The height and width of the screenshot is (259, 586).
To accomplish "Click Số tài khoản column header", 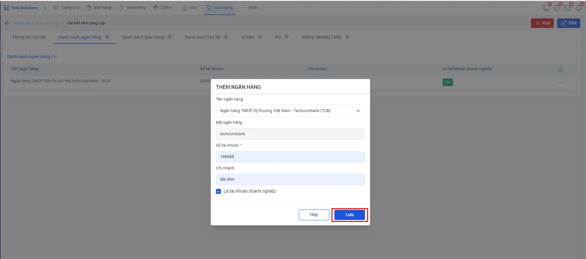I will pyautogui.click(x=211, y=69).
